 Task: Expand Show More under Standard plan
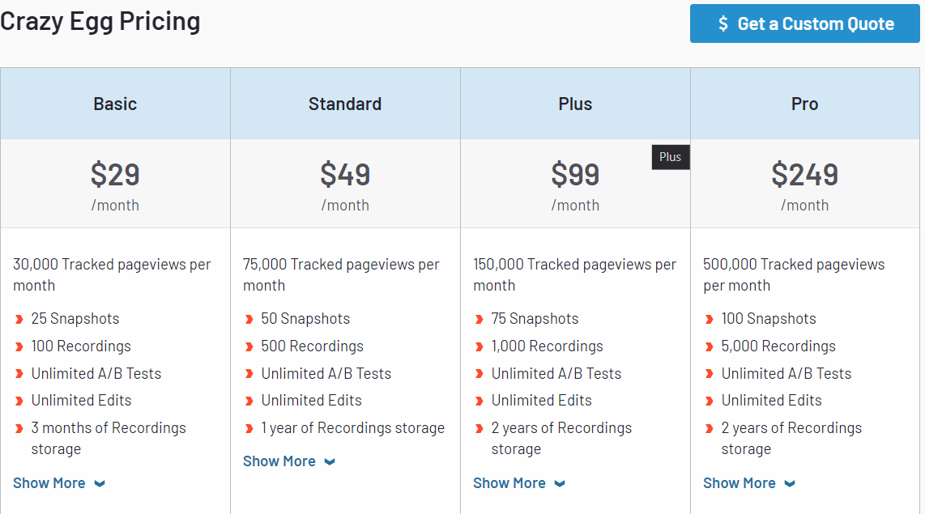coord(279,461)
